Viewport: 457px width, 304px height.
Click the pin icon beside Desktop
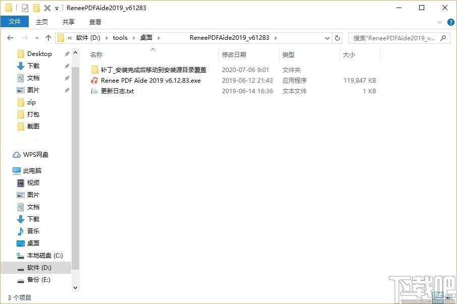pyautogui.click(x=67, y=54)
